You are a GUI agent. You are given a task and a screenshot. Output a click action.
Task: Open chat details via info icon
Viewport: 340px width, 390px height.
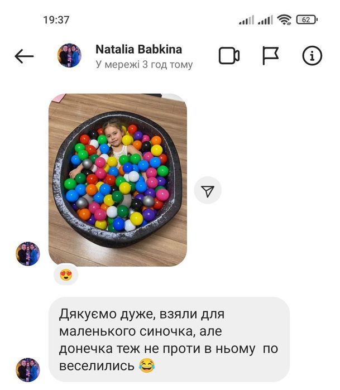pos(312,55)
